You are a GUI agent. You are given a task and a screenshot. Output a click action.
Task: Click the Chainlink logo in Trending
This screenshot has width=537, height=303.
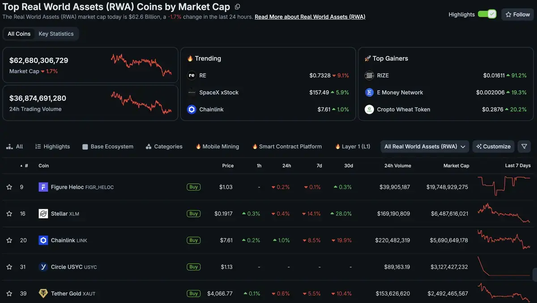192,109
